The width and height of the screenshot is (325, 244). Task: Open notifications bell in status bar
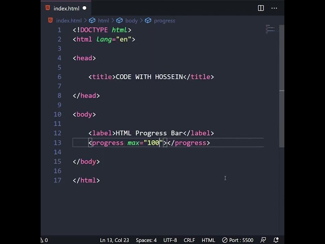(276, 240)
